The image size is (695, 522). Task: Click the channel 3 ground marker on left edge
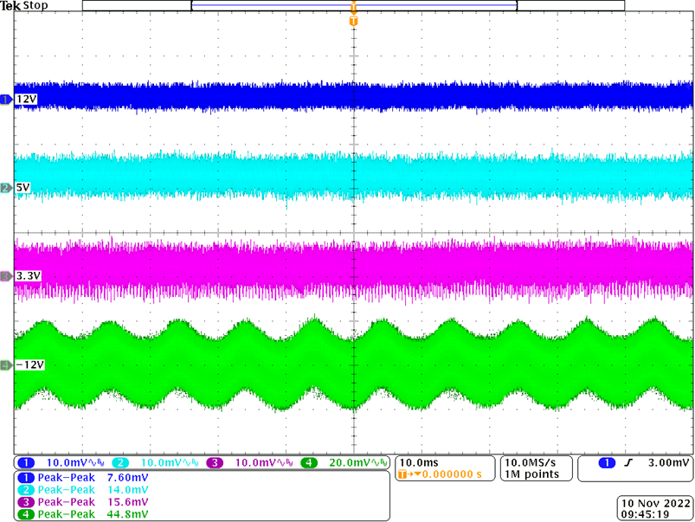pyautogui.click(x=6, y=276)
